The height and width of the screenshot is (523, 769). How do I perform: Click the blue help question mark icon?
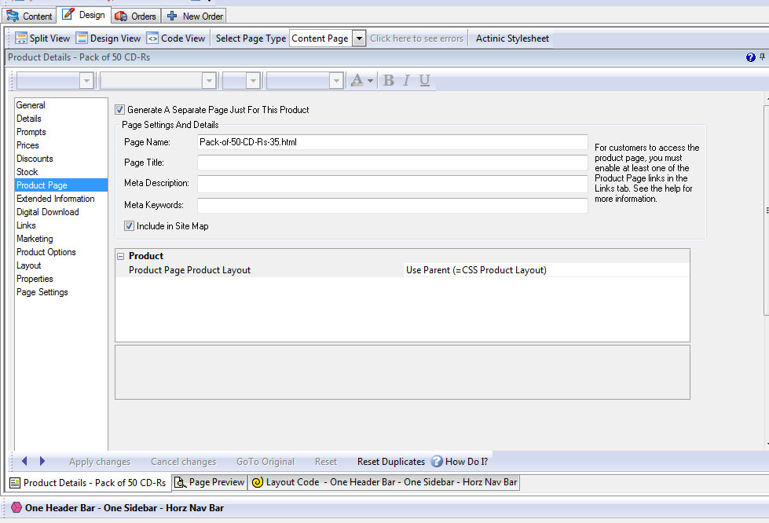click(750, 57)
